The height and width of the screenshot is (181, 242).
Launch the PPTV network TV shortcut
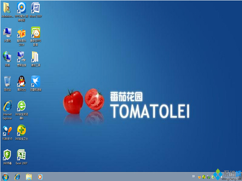point(21,8)
